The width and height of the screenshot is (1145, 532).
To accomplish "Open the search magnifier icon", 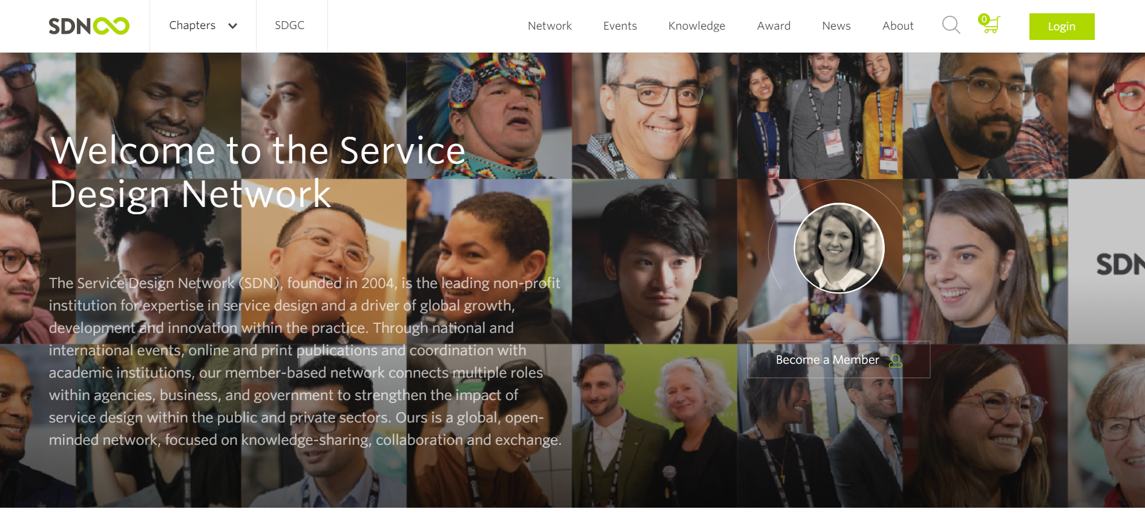I will (951, 25).
